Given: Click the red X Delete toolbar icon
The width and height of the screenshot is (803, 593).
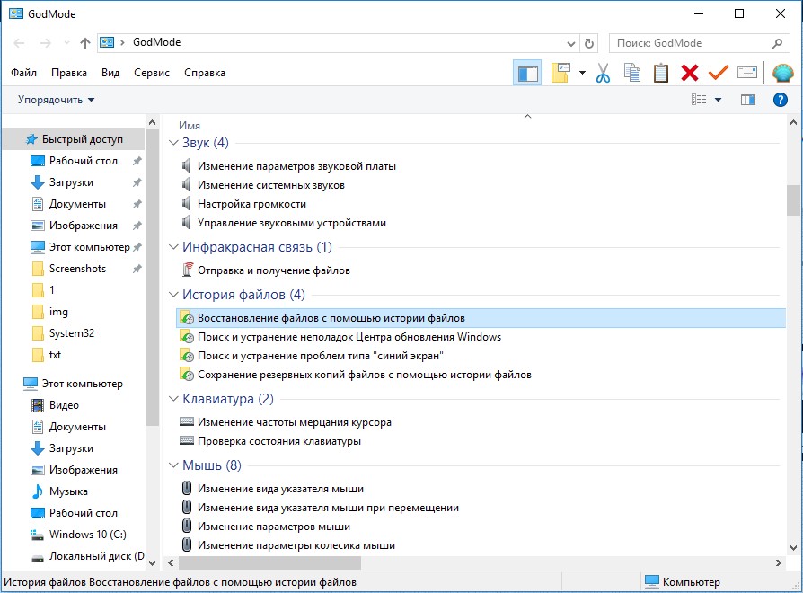Looking at the screenshot, I should click(690, 73).
